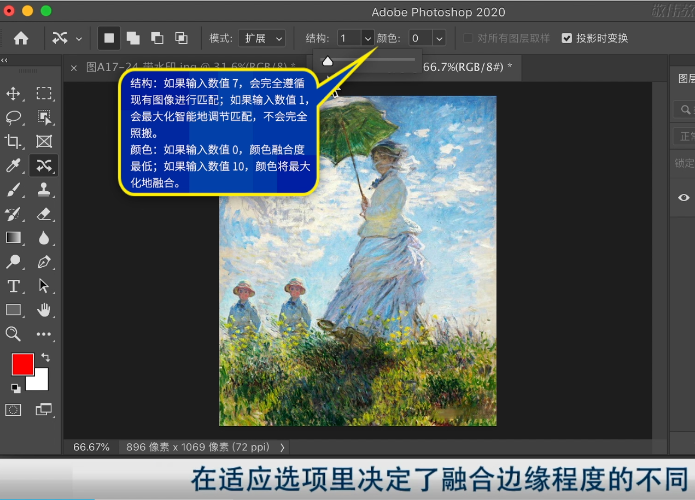The image size is (695, 500).
Task: Reset default foreground and background colors
Action: (16, 388)
